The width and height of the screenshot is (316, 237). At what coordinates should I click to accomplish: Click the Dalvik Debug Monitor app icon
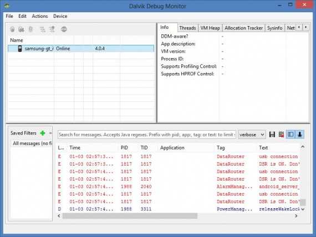(7, 6)
